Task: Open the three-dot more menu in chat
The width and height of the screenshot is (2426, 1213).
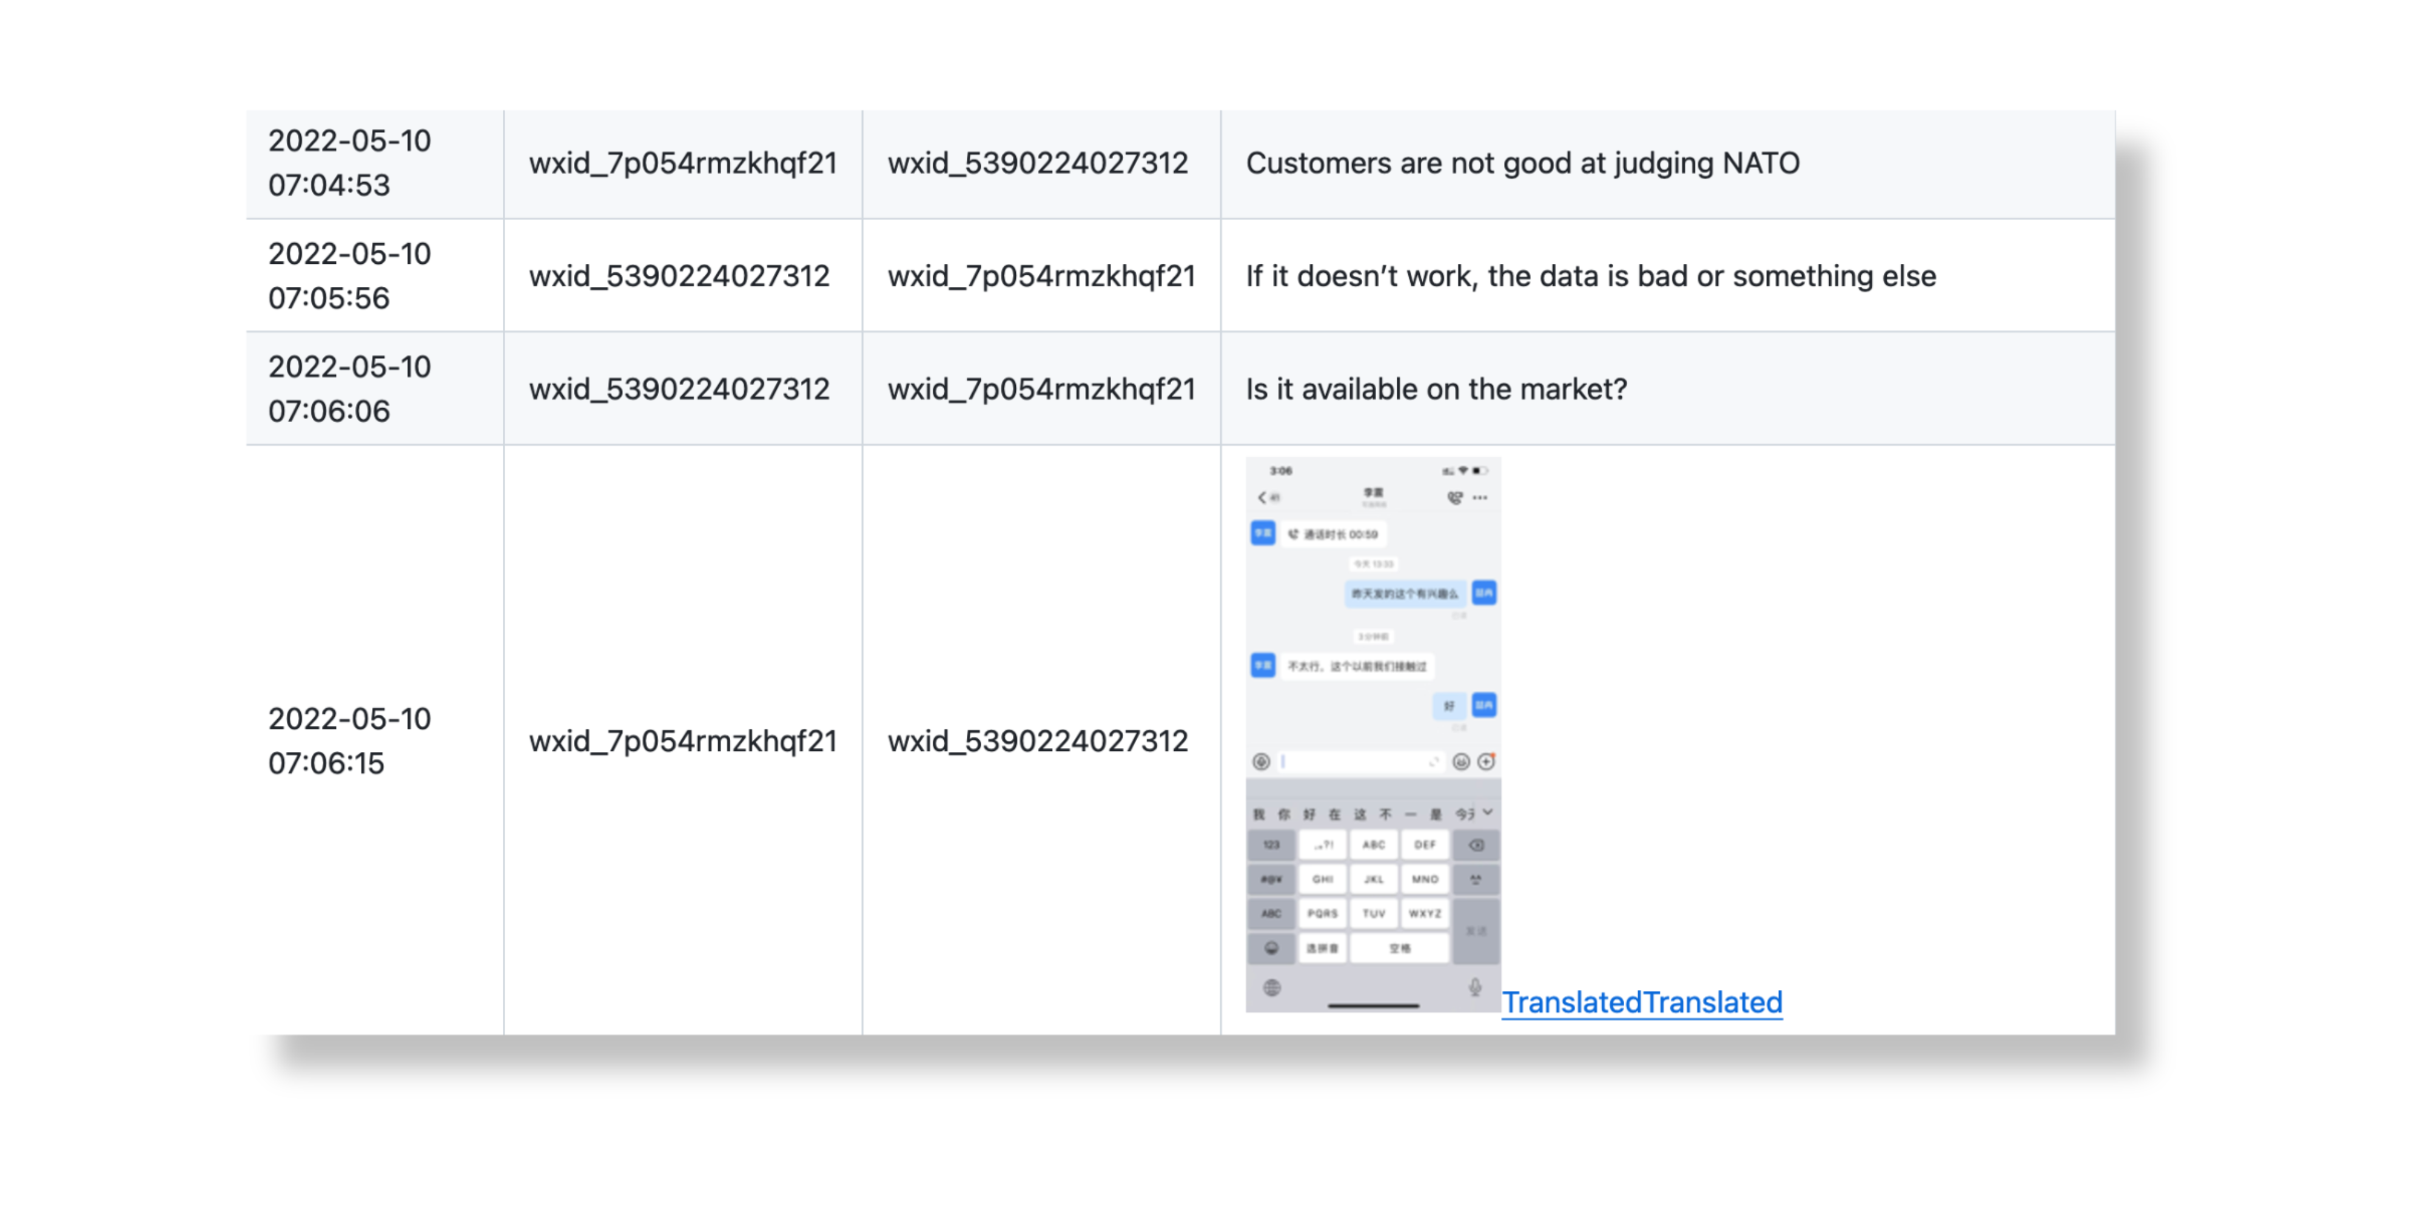Action: pos(1480,497)
